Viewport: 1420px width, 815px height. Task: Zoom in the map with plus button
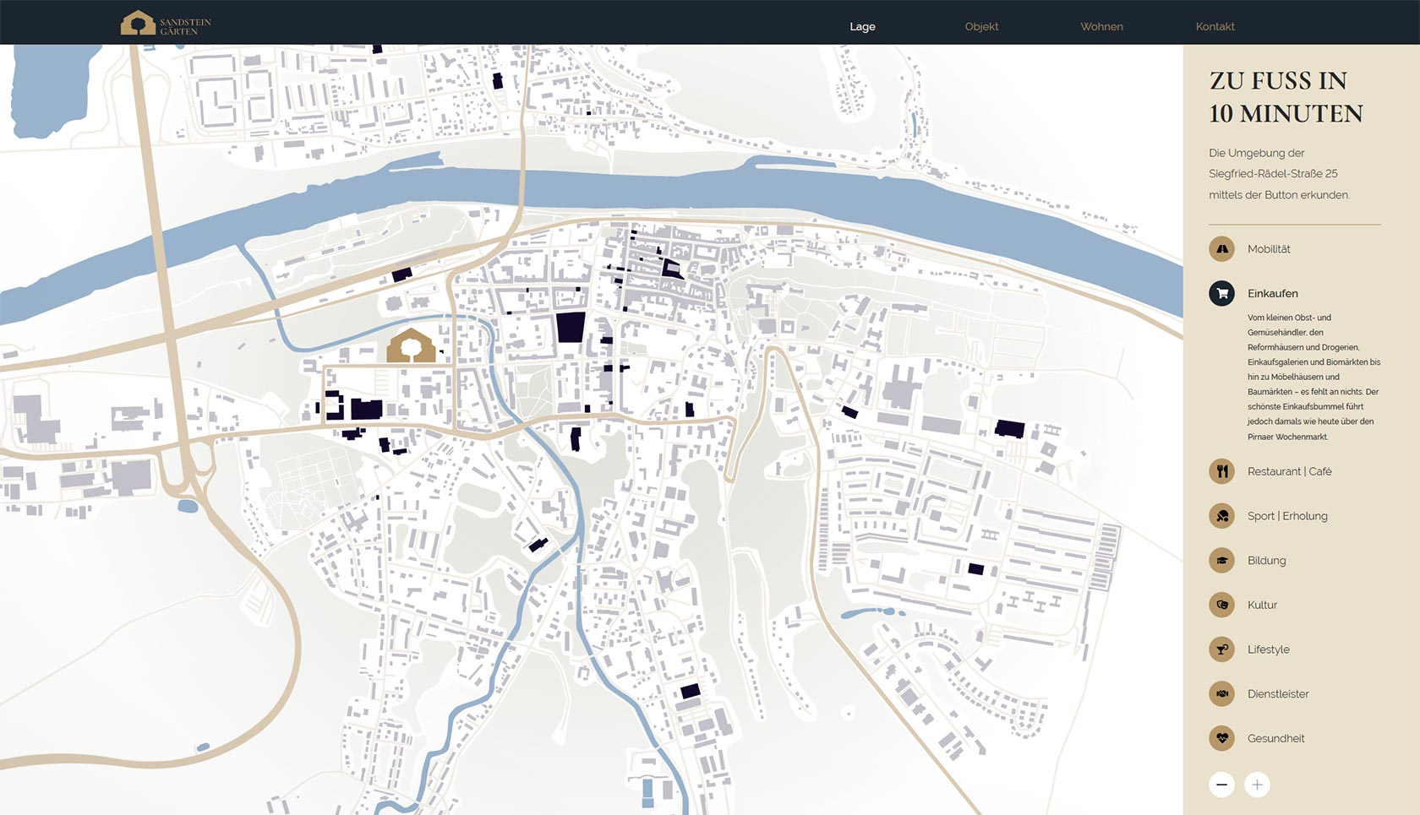pyautogui.click(x=1257, y=785)
